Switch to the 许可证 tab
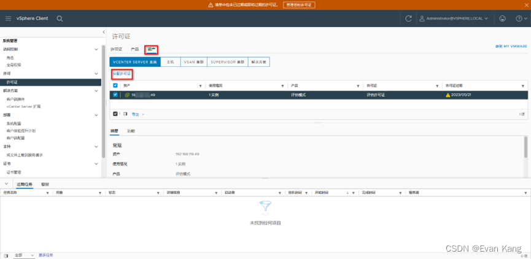The height and width of the screenshot is (259, 531). 116,50
